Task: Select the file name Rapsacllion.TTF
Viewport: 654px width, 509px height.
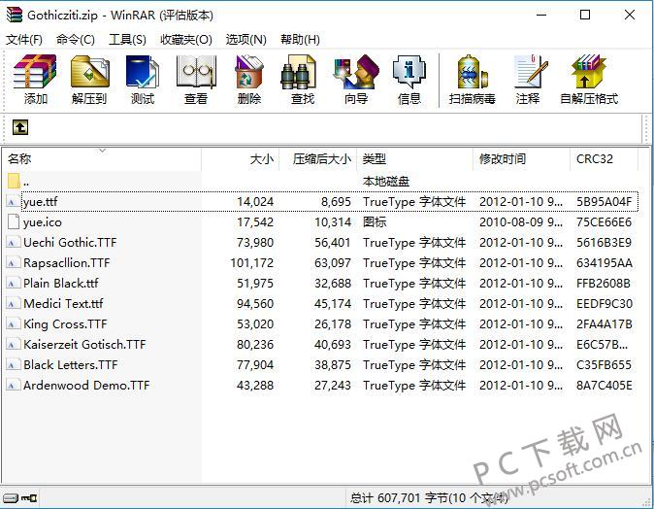Action: 67,263
